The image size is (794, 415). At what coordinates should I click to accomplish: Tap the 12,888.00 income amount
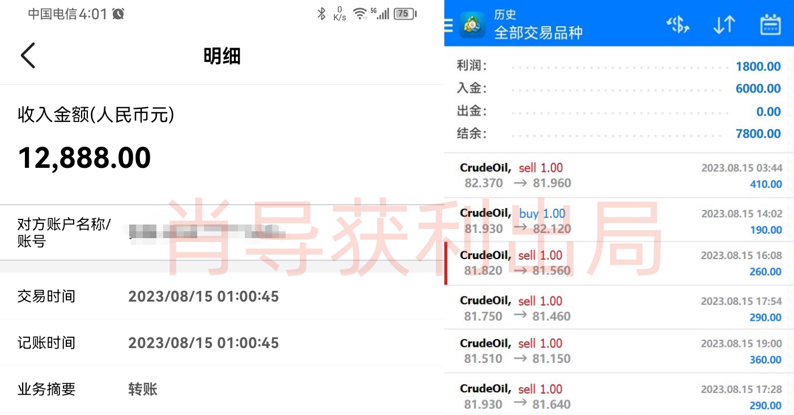(x=84, y=158)
